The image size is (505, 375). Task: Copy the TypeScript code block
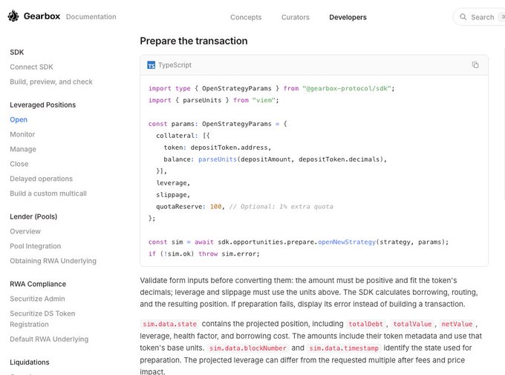coord(475,65)
